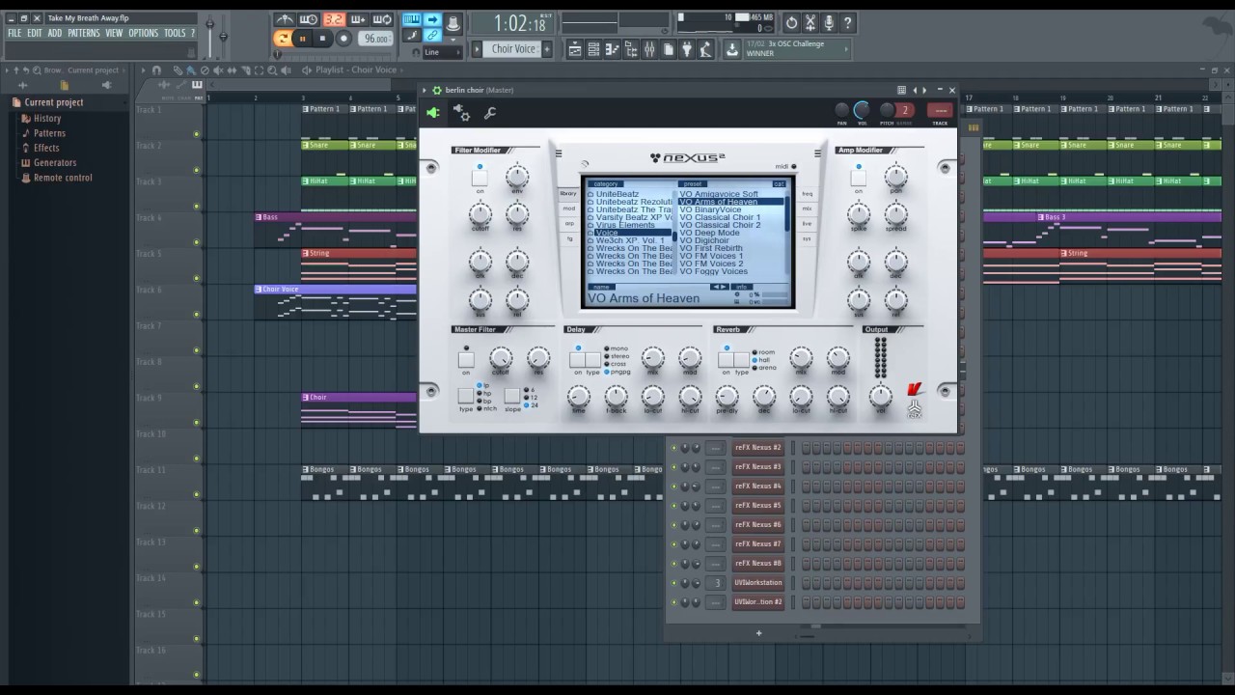Open the berlin choir plugin options arrow
This screenshot has height=695, width=1235.
(425, 90)
